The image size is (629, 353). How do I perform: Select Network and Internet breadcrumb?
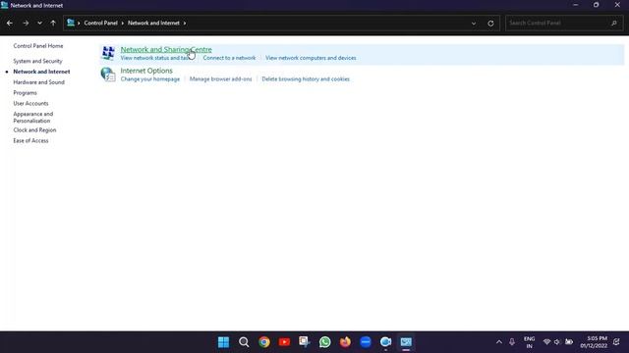click(153, 24)
